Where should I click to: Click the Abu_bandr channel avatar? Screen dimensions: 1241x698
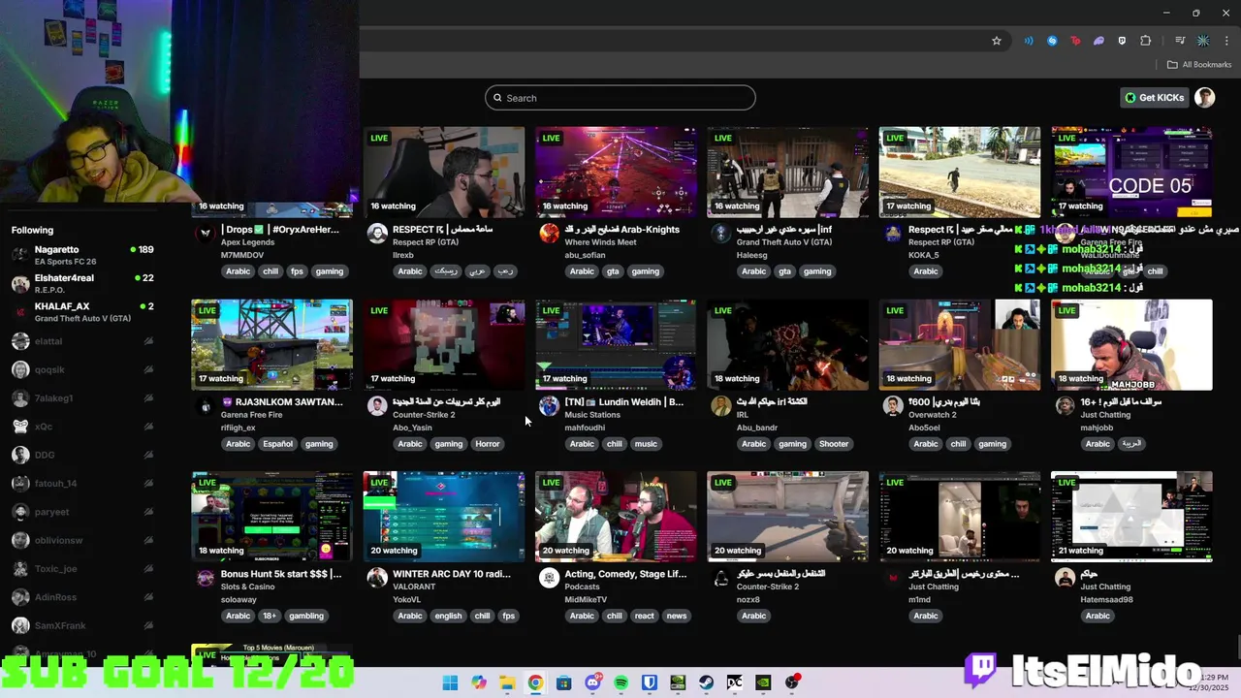pyautogui.click(x=720, y=405)
